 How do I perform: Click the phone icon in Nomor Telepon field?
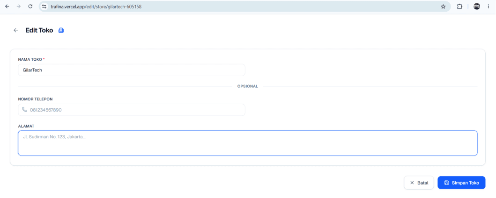24,110
